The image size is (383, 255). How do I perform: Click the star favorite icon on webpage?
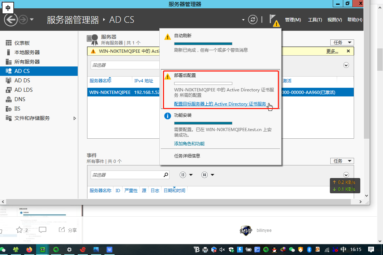(19, 230)
